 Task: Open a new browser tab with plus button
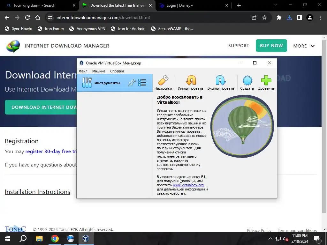(239, 6)
